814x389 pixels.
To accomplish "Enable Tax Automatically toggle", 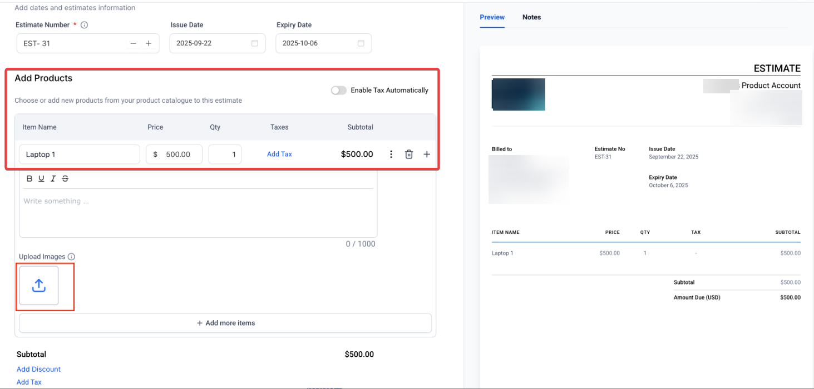I will tap(338, 90).
